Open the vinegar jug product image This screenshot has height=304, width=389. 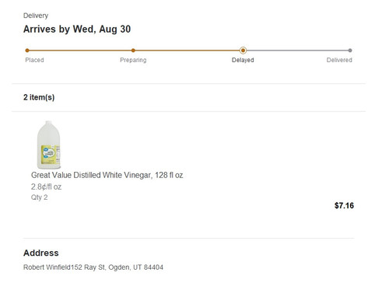click(48, 145)
